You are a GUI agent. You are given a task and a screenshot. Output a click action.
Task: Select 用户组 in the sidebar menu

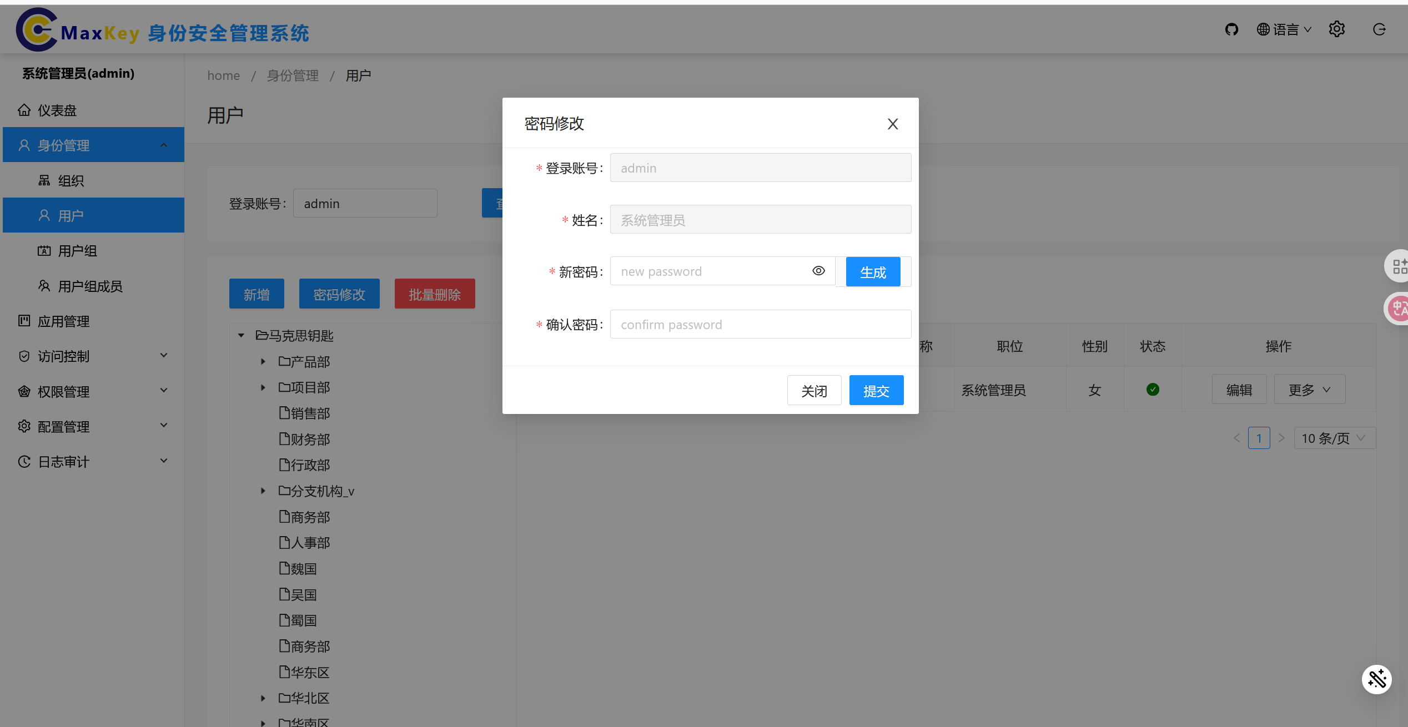pos(78,250)
